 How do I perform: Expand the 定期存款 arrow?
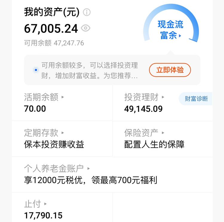click(x=63, y=133)
